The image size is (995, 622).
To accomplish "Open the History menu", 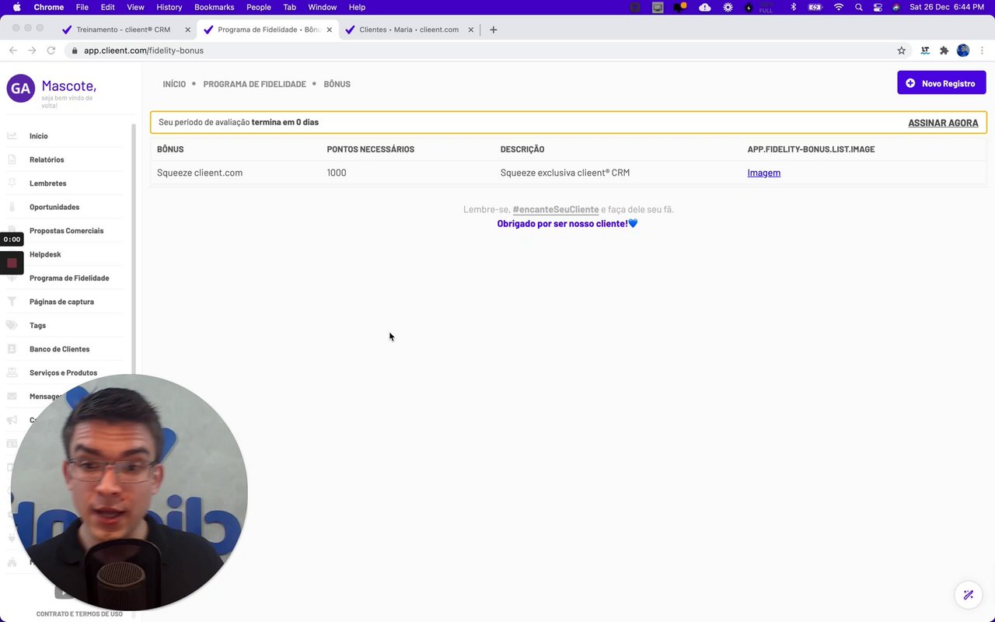I will pyautogui.click(x=169, y=7).
